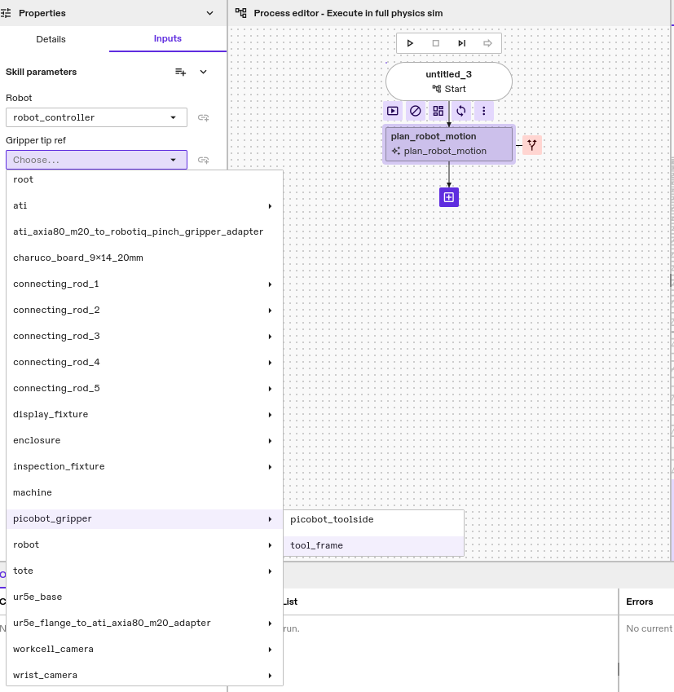Viewport: 674px width, 692px height.
Task: Collapse the Skill parameters section chevron
Action: click(x=204, y=72)
